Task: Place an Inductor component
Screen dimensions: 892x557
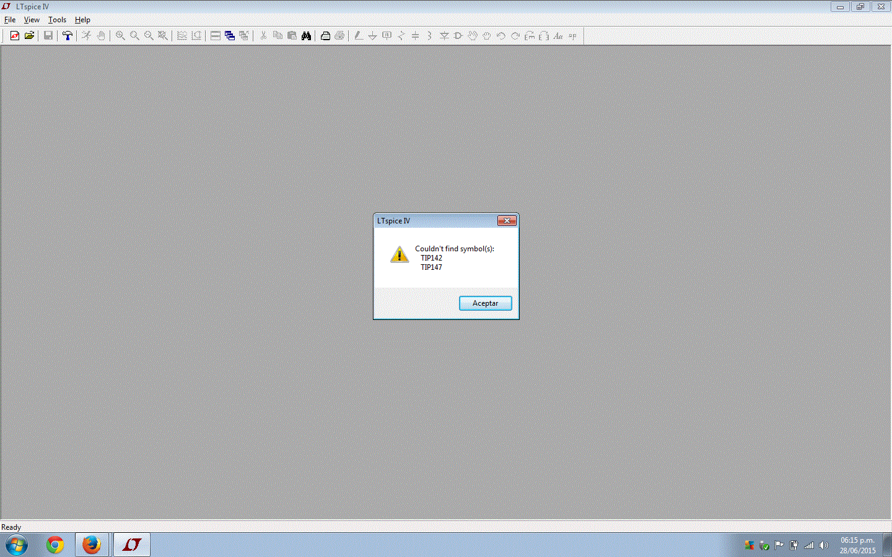Action: [430, 36]
